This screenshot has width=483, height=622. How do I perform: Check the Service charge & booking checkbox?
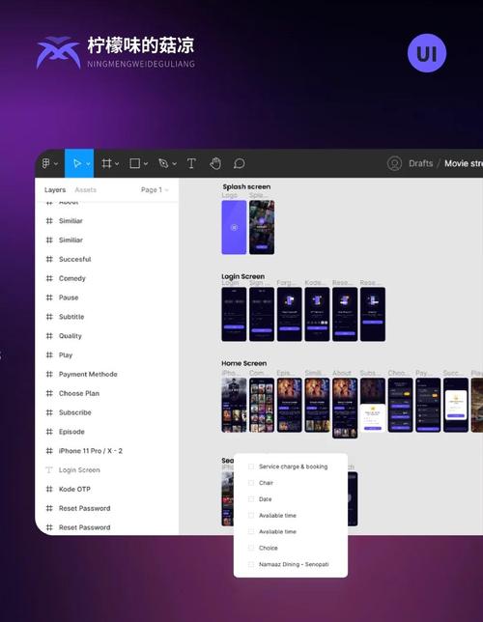click(x=251, y=466)
